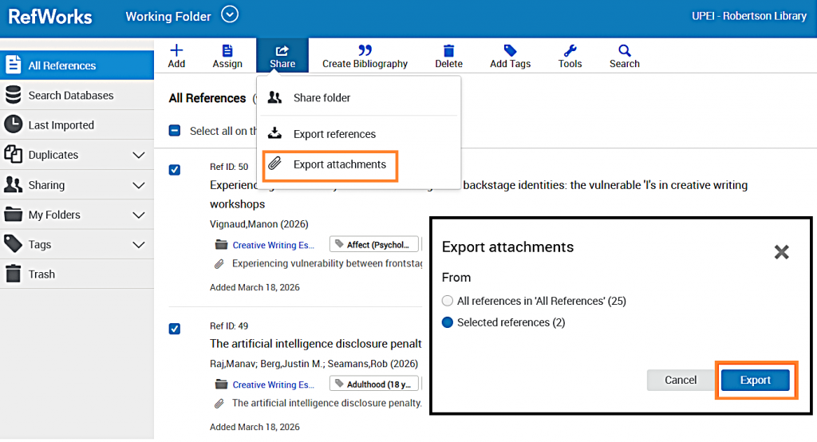Open Add Tags from the toolbar
Viewport: 817px width, 442px height.
[x=510, y=51]
